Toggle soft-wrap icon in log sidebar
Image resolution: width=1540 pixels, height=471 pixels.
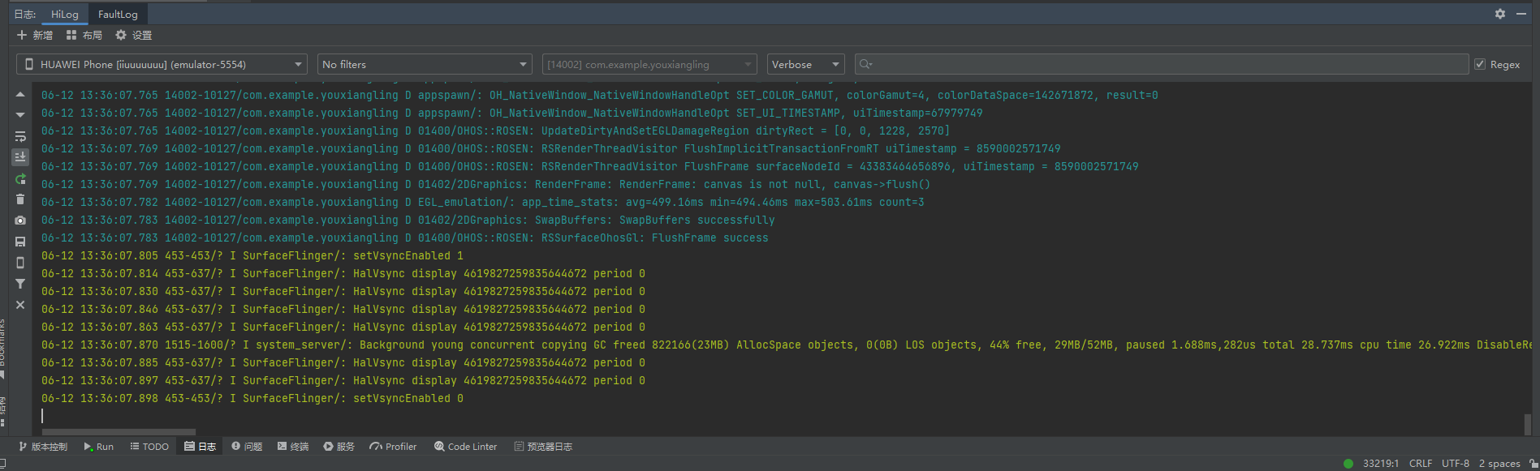pyautogui.click(x=20, y=136)
